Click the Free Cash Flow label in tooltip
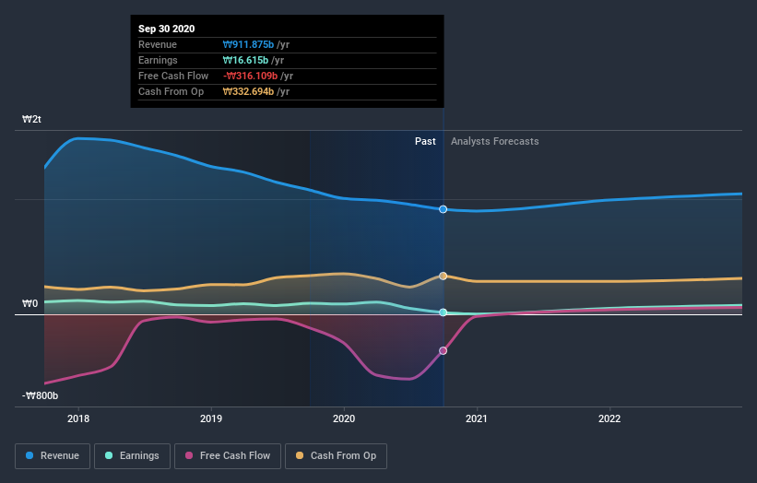Viewport: 757px width, 483px height. click(x=173, y=76)
